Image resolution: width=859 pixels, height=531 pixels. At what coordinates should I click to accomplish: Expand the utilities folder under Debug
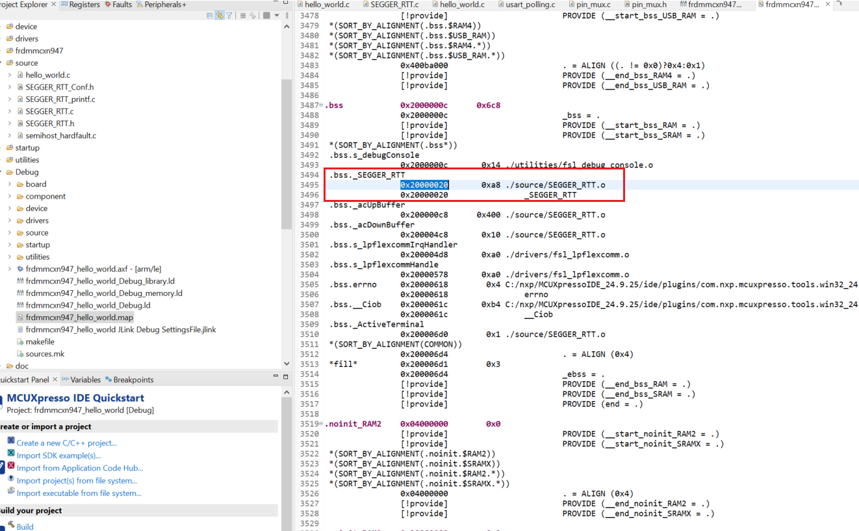coord(10,257)
